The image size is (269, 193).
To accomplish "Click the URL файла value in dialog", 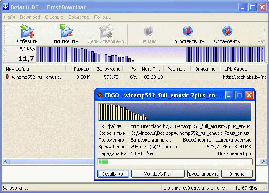I will (x=191, y=126).
